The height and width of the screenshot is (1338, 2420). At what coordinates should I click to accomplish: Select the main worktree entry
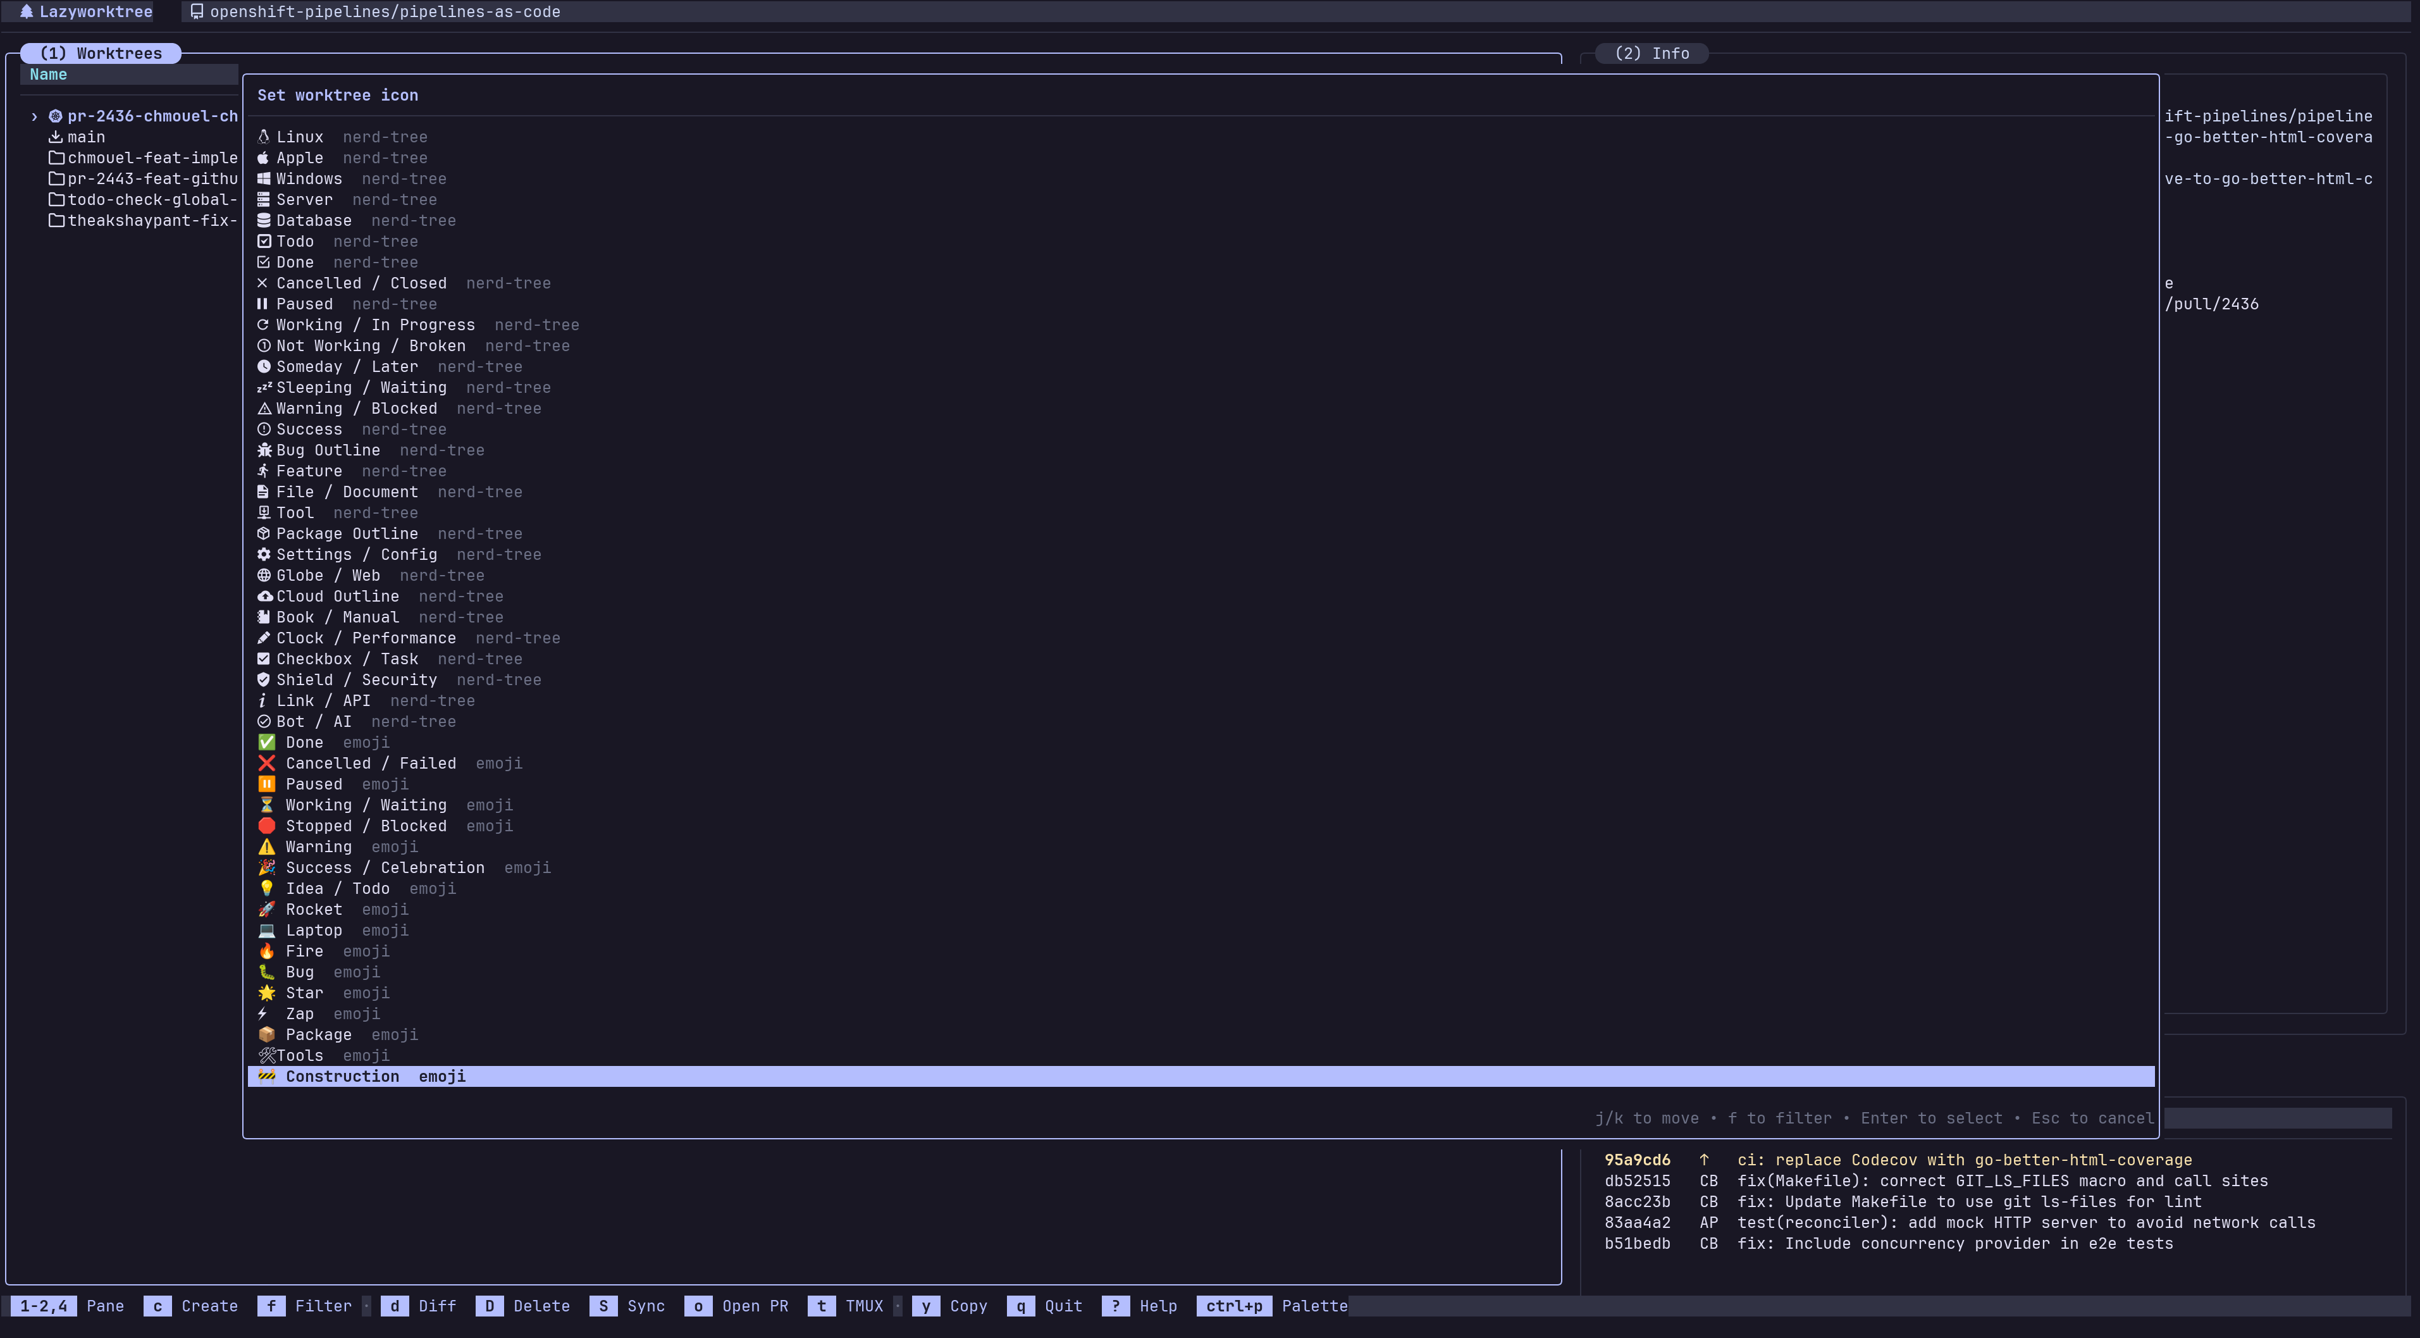point(85,137)
